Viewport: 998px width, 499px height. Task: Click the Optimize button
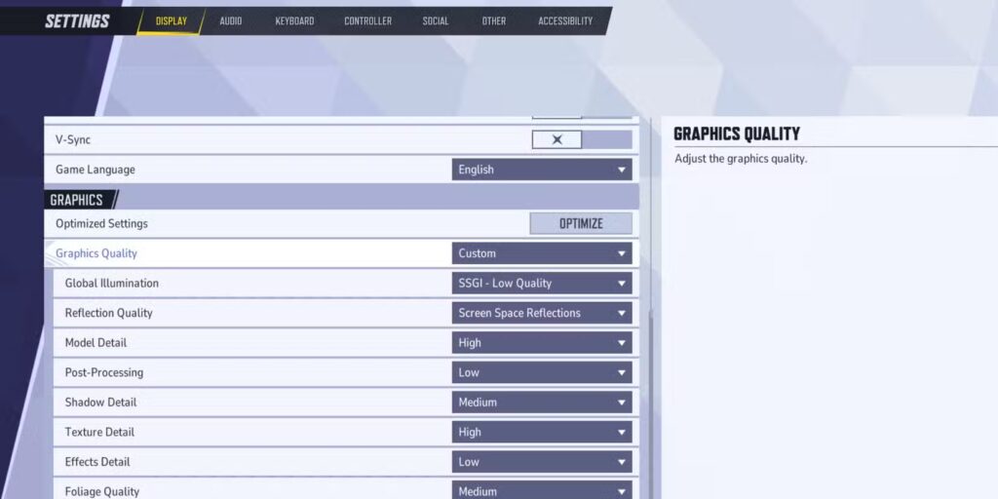[581, 223]
